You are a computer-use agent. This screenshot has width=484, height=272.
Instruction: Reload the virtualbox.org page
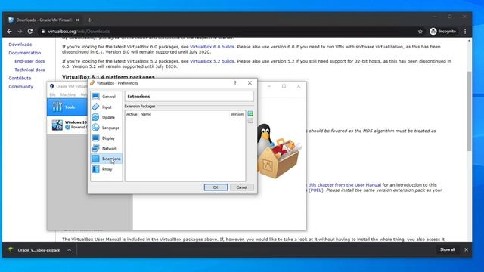(x=30, y=32)
